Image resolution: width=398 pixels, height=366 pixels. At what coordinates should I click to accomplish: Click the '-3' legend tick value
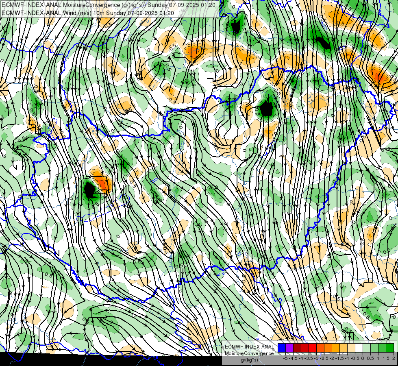coord(317,358)
